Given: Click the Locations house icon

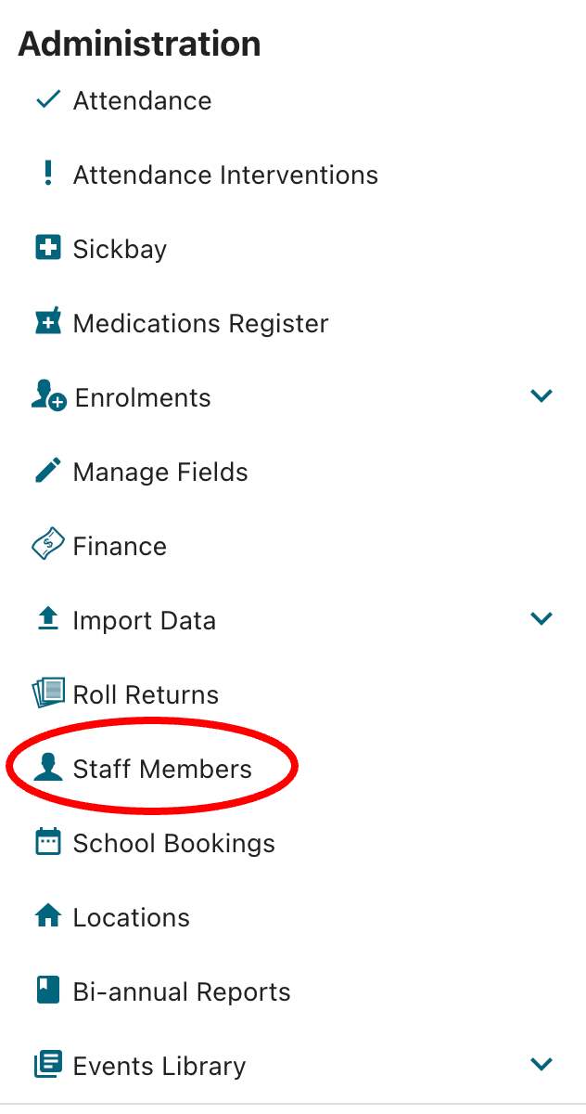Looking at the screenshot, I should coord(47,916).
